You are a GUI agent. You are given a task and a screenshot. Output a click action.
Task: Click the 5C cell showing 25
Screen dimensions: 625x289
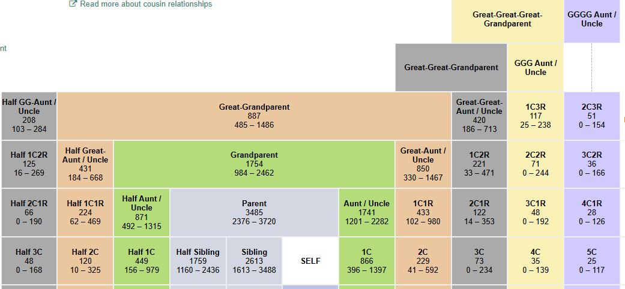tap(591, 261)
